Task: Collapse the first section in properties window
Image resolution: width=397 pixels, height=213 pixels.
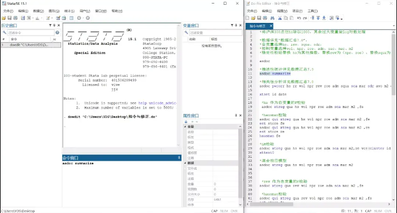Action: pyautogui.click(x=185, y=127)
